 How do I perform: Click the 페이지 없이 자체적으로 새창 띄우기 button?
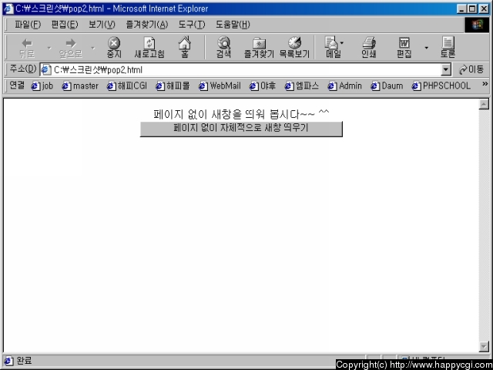[x=241, y=129]
